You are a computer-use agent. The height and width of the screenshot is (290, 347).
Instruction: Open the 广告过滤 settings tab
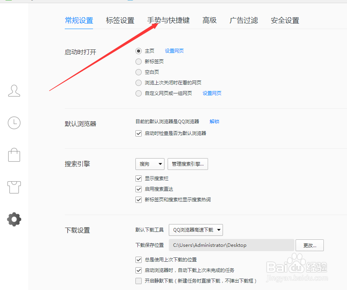pos(244,20)
